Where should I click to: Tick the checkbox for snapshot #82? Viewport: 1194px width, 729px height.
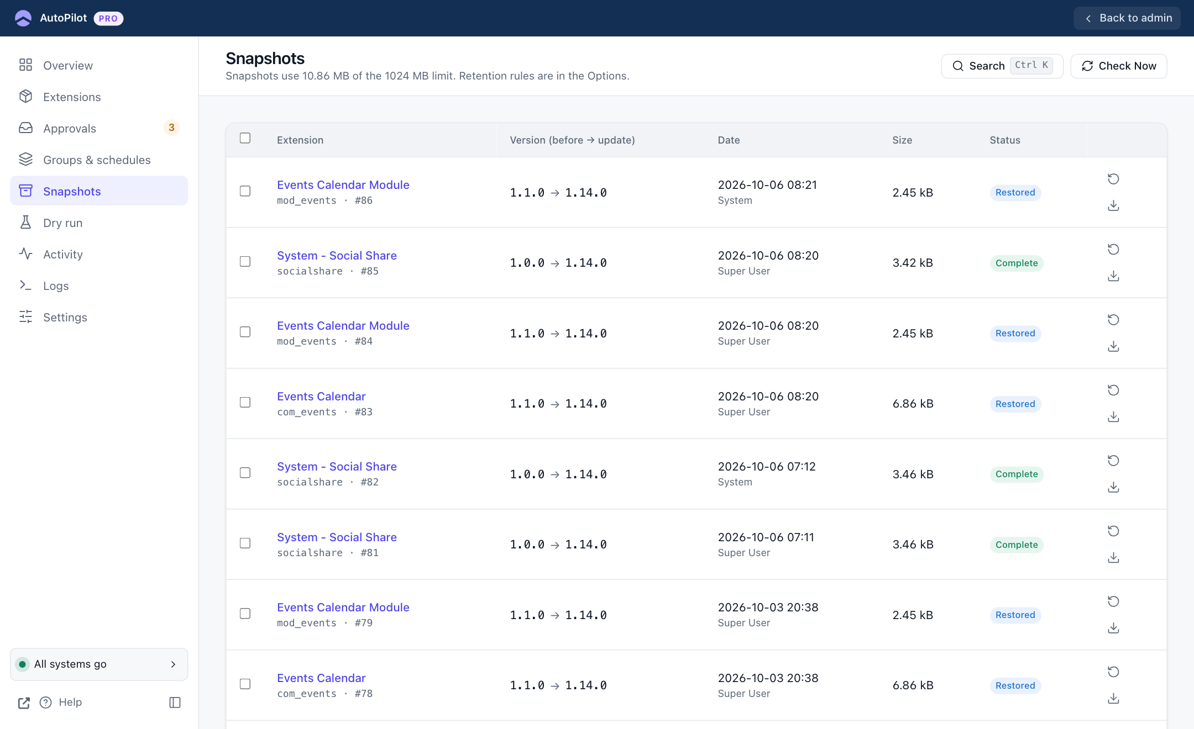click(x=245, y=473)
